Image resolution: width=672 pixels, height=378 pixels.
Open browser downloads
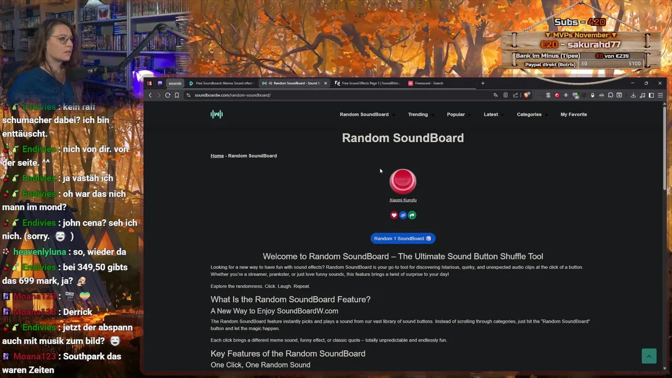point(633,95)
